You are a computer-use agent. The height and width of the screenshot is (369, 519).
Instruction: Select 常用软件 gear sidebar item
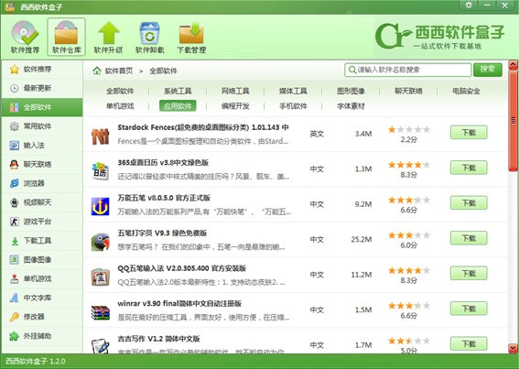(42, 126)
